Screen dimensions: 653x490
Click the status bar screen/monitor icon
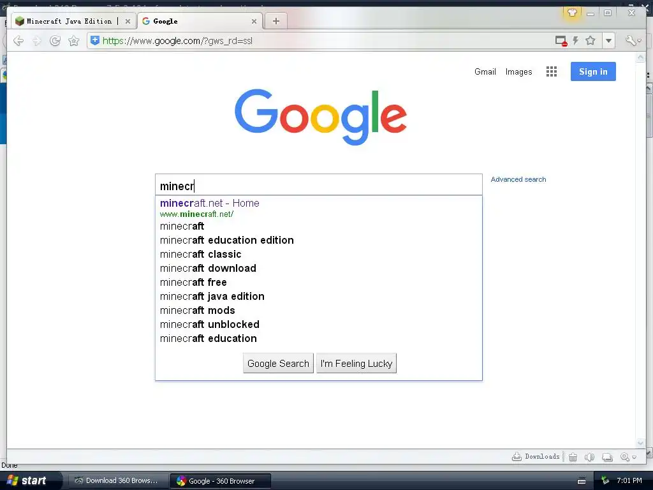[x=607, y=457]
